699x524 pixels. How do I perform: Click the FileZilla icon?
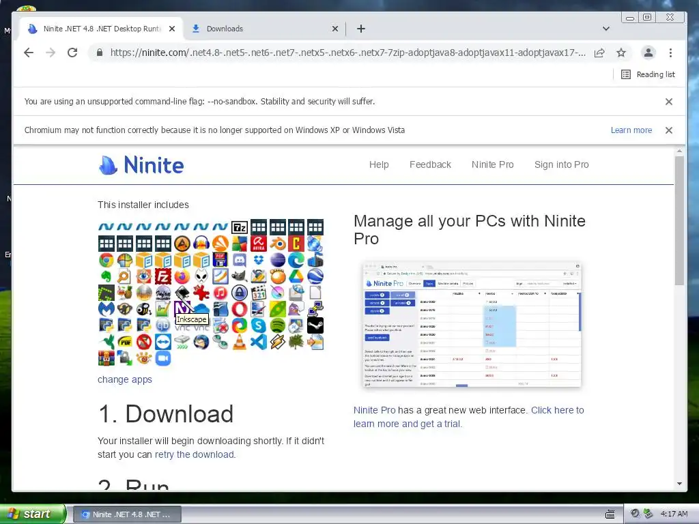[x=163, y=277]
